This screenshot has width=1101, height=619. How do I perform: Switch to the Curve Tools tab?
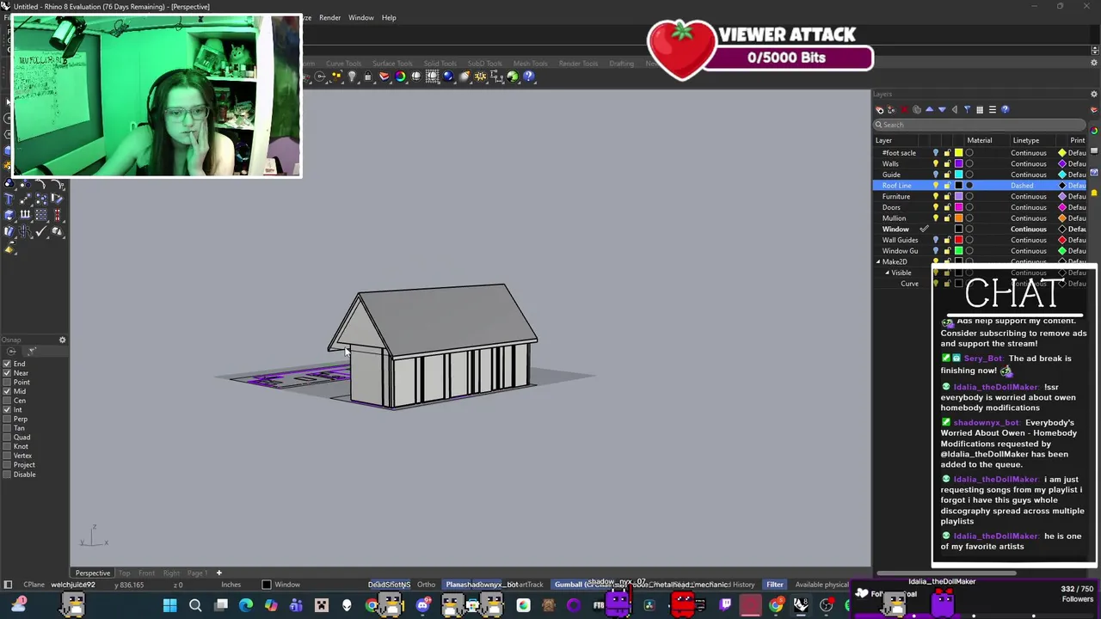[343, 64]
